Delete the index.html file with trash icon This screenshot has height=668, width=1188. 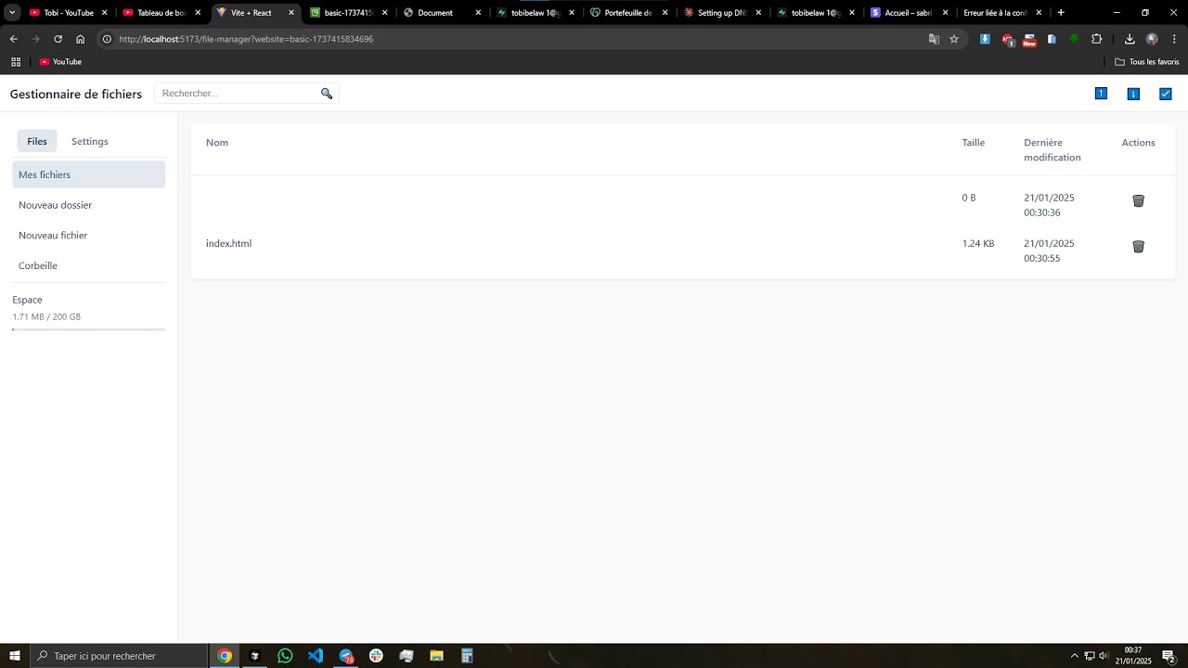click(1139, 247)
